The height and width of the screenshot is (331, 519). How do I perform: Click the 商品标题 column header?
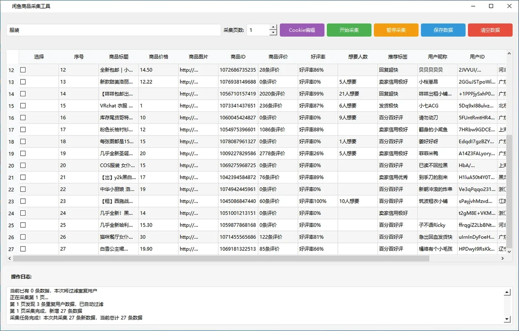pos(119,57)
